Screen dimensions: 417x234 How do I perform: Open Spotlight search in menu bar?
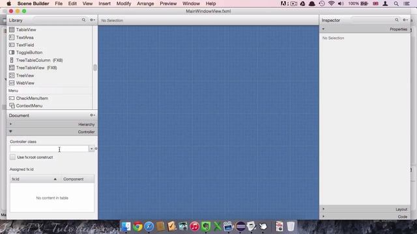click(396, 4)
